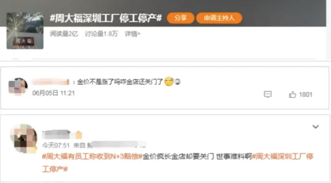This screenshot has width=331, height=183.
Task: Click the 申请主持人 button
Action: (219, 18)
